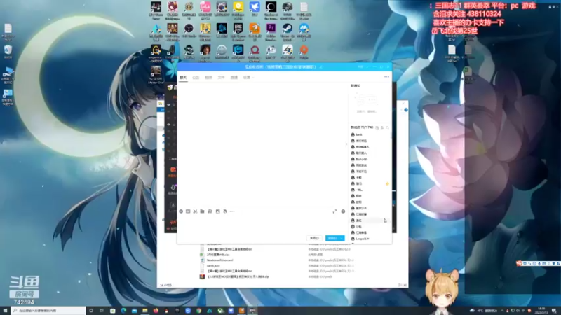Select Newtonsoft.Json.xml in the file list

(x=219, y=260)
